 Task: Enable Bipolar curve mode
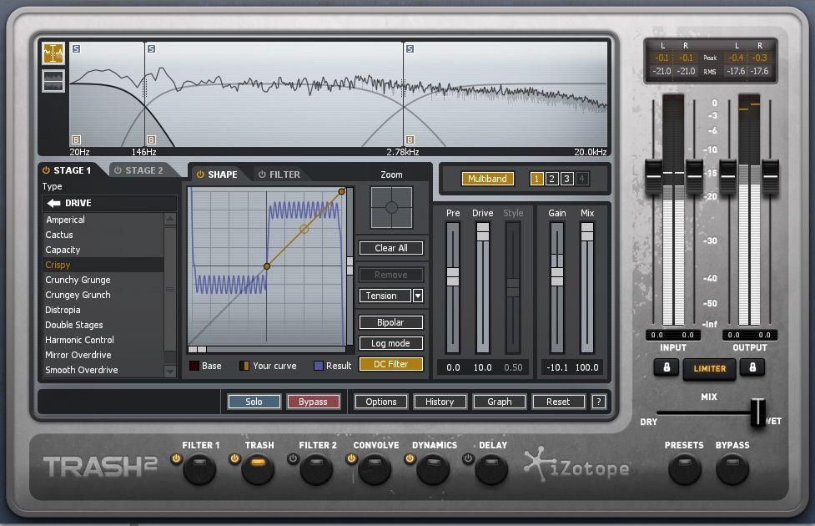coord(391,322)
